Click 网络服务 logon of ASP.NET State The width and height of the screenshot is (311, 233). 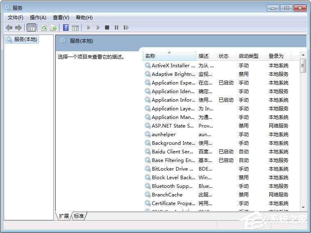[x=279, y=126]
